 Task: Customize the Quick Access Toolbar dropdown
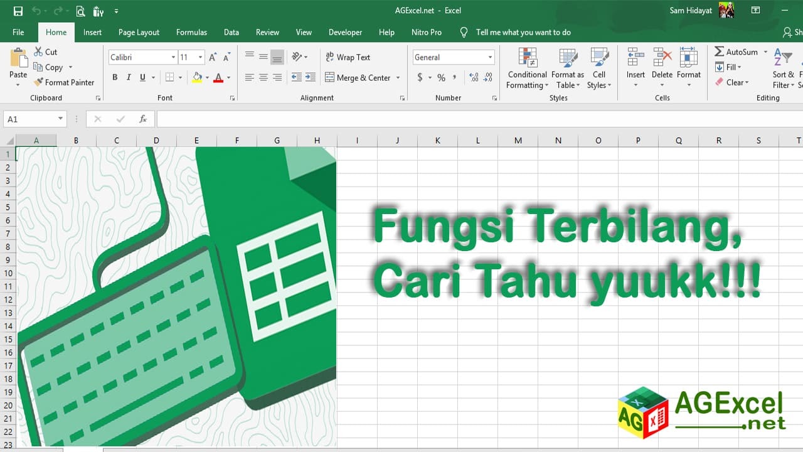[117, 11]
